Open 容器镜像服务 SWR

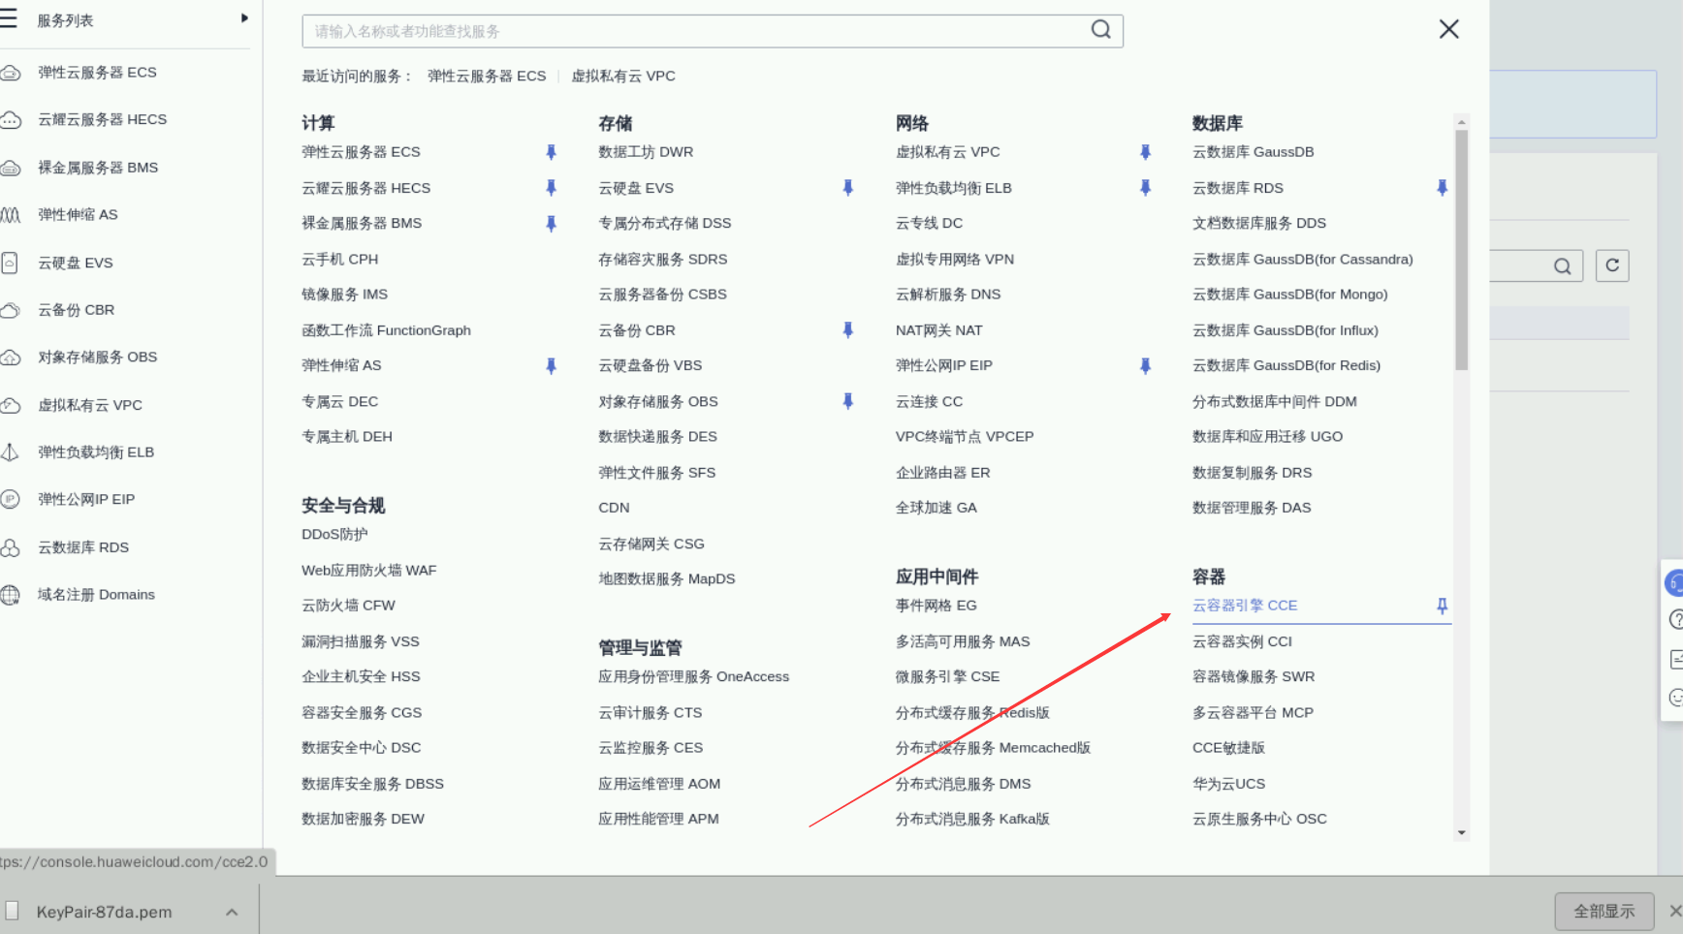click(x=1254, y=676)
